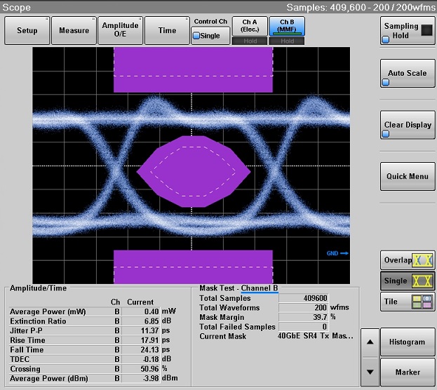Image resolution: width=437 pixels, height=390 pixels.
Task: Switch to Tile display layout
Action: pyautogui.click(x=408, y=302)
